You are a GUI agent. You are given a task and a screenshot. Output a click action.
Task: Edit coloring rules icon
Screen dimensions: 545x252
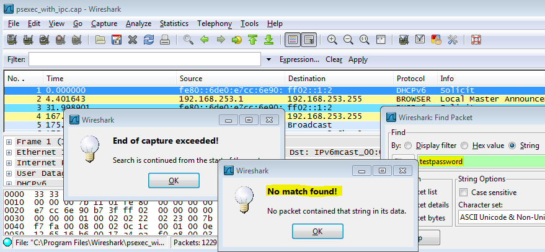[x=436, y=40]
